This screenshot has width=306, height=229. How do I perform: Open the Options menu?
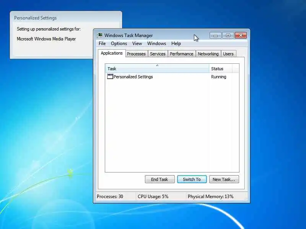coord(119,44)
